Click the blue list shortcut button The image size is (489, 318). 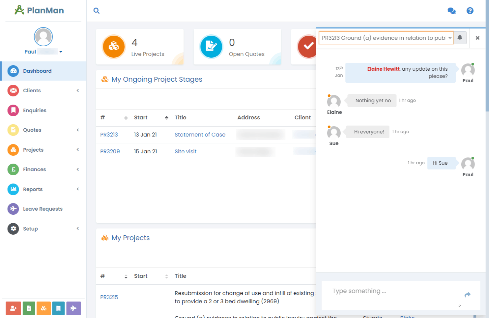[x=58, y=308]
